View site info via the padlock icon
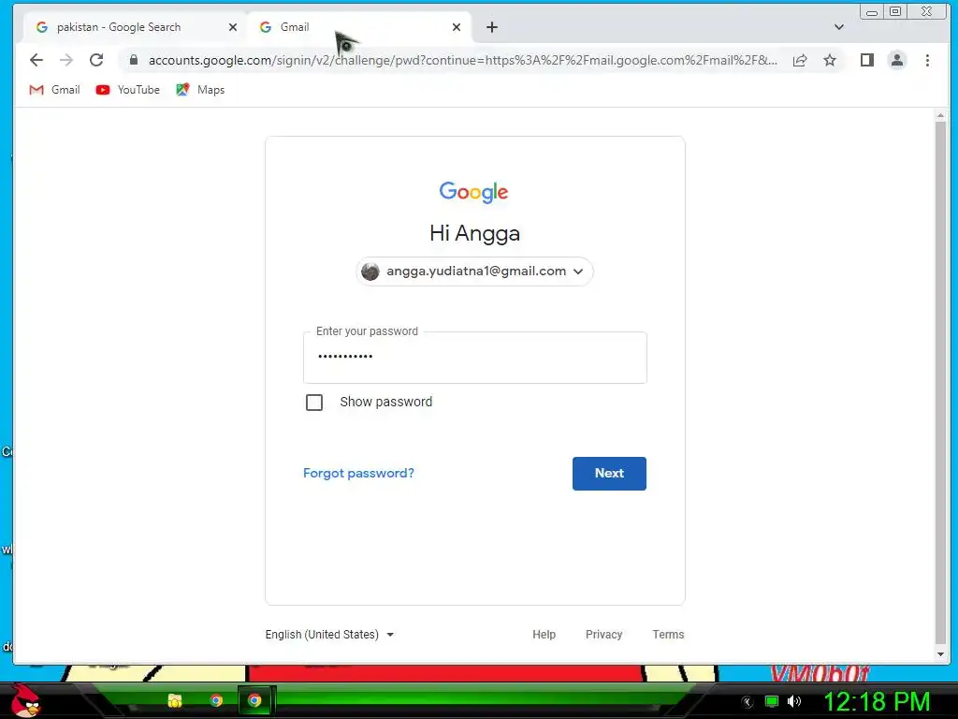 (134, 60)
